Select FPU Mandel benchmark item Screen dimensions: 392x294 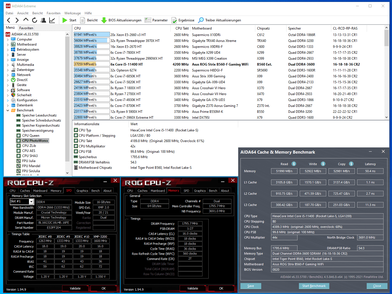pyautogui.click(x=31, y=166)
